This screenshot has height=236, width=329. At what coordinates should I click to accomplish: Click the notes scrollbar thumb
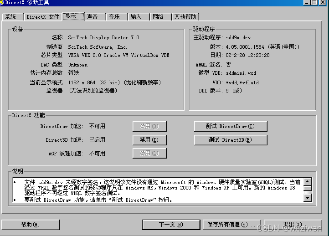pyautogui.click(x=308, y=188)
